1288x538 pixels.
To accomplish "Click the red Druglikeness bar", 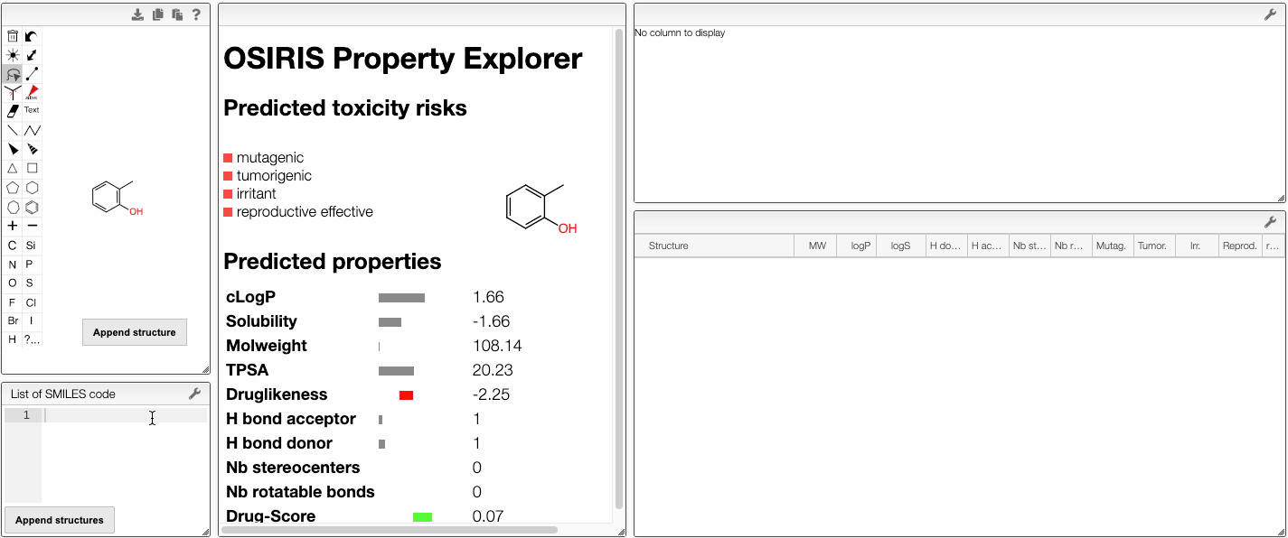I will [x=406, y=395].
